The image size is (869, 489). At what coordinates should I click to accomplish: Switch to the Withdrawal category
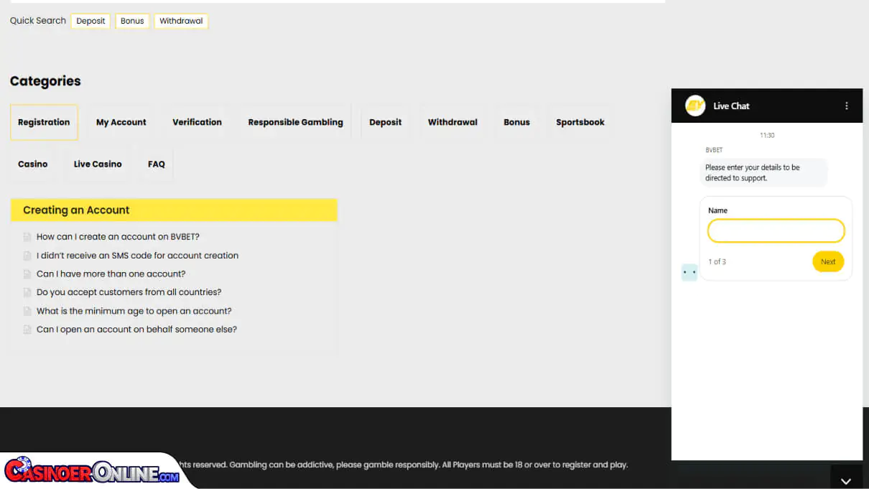452,122
